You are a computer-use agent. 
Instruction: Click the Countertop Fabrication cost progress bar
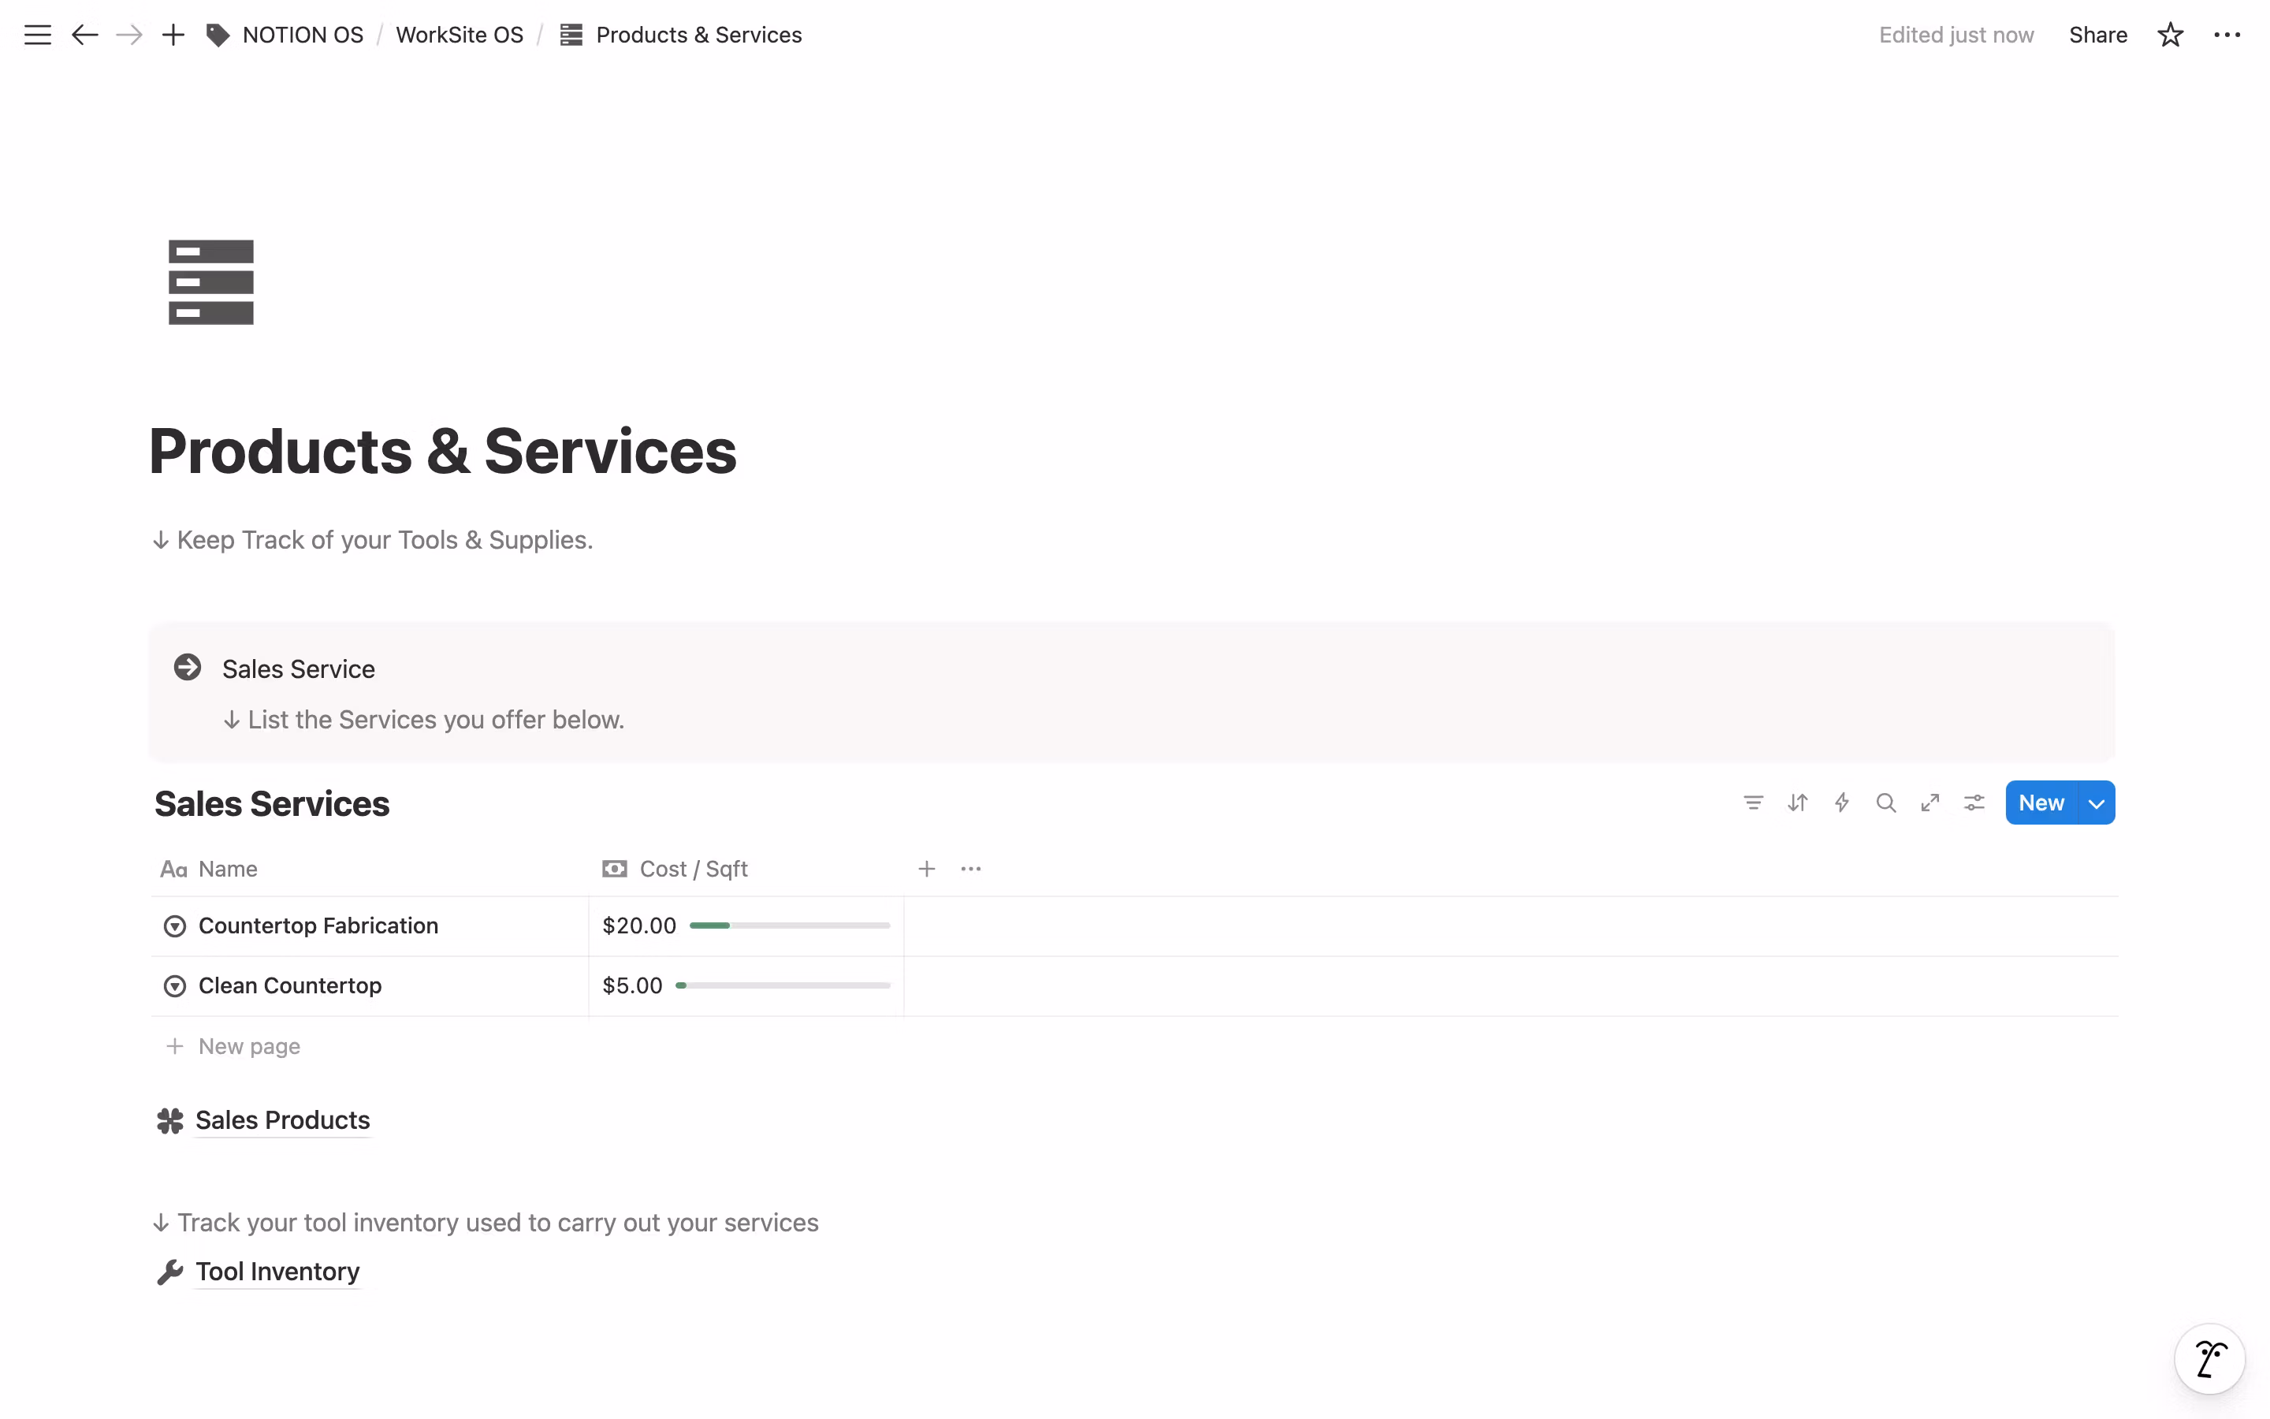(x=789, y=926)
